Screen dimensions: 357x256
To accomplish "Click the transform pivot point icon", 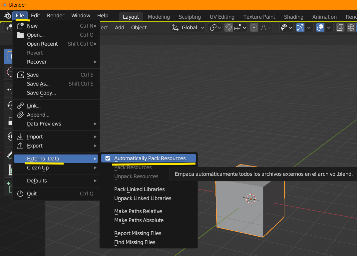I will 213,28.
